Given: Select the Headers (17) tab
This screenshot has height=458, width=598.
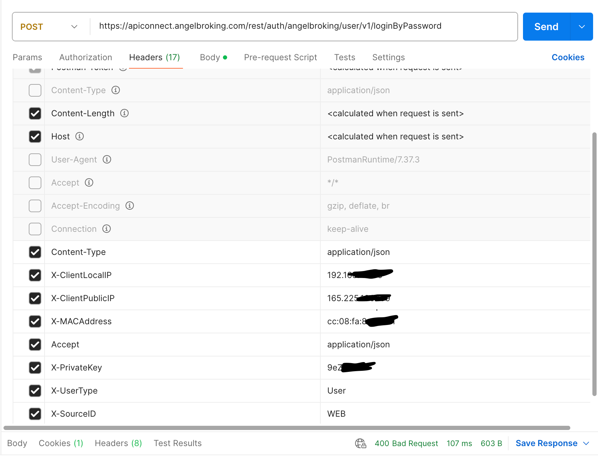Looking at the screenshot, I should pyautogui.click(x=155, y=57).
